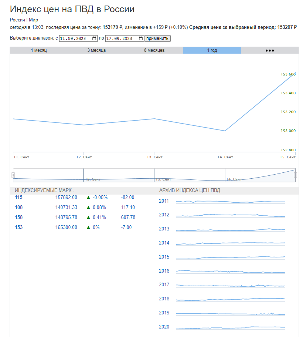The width and height of the screenshot is (306, 337).
Task: Select the 3 месяца range tab
Action: coord(96,50)
